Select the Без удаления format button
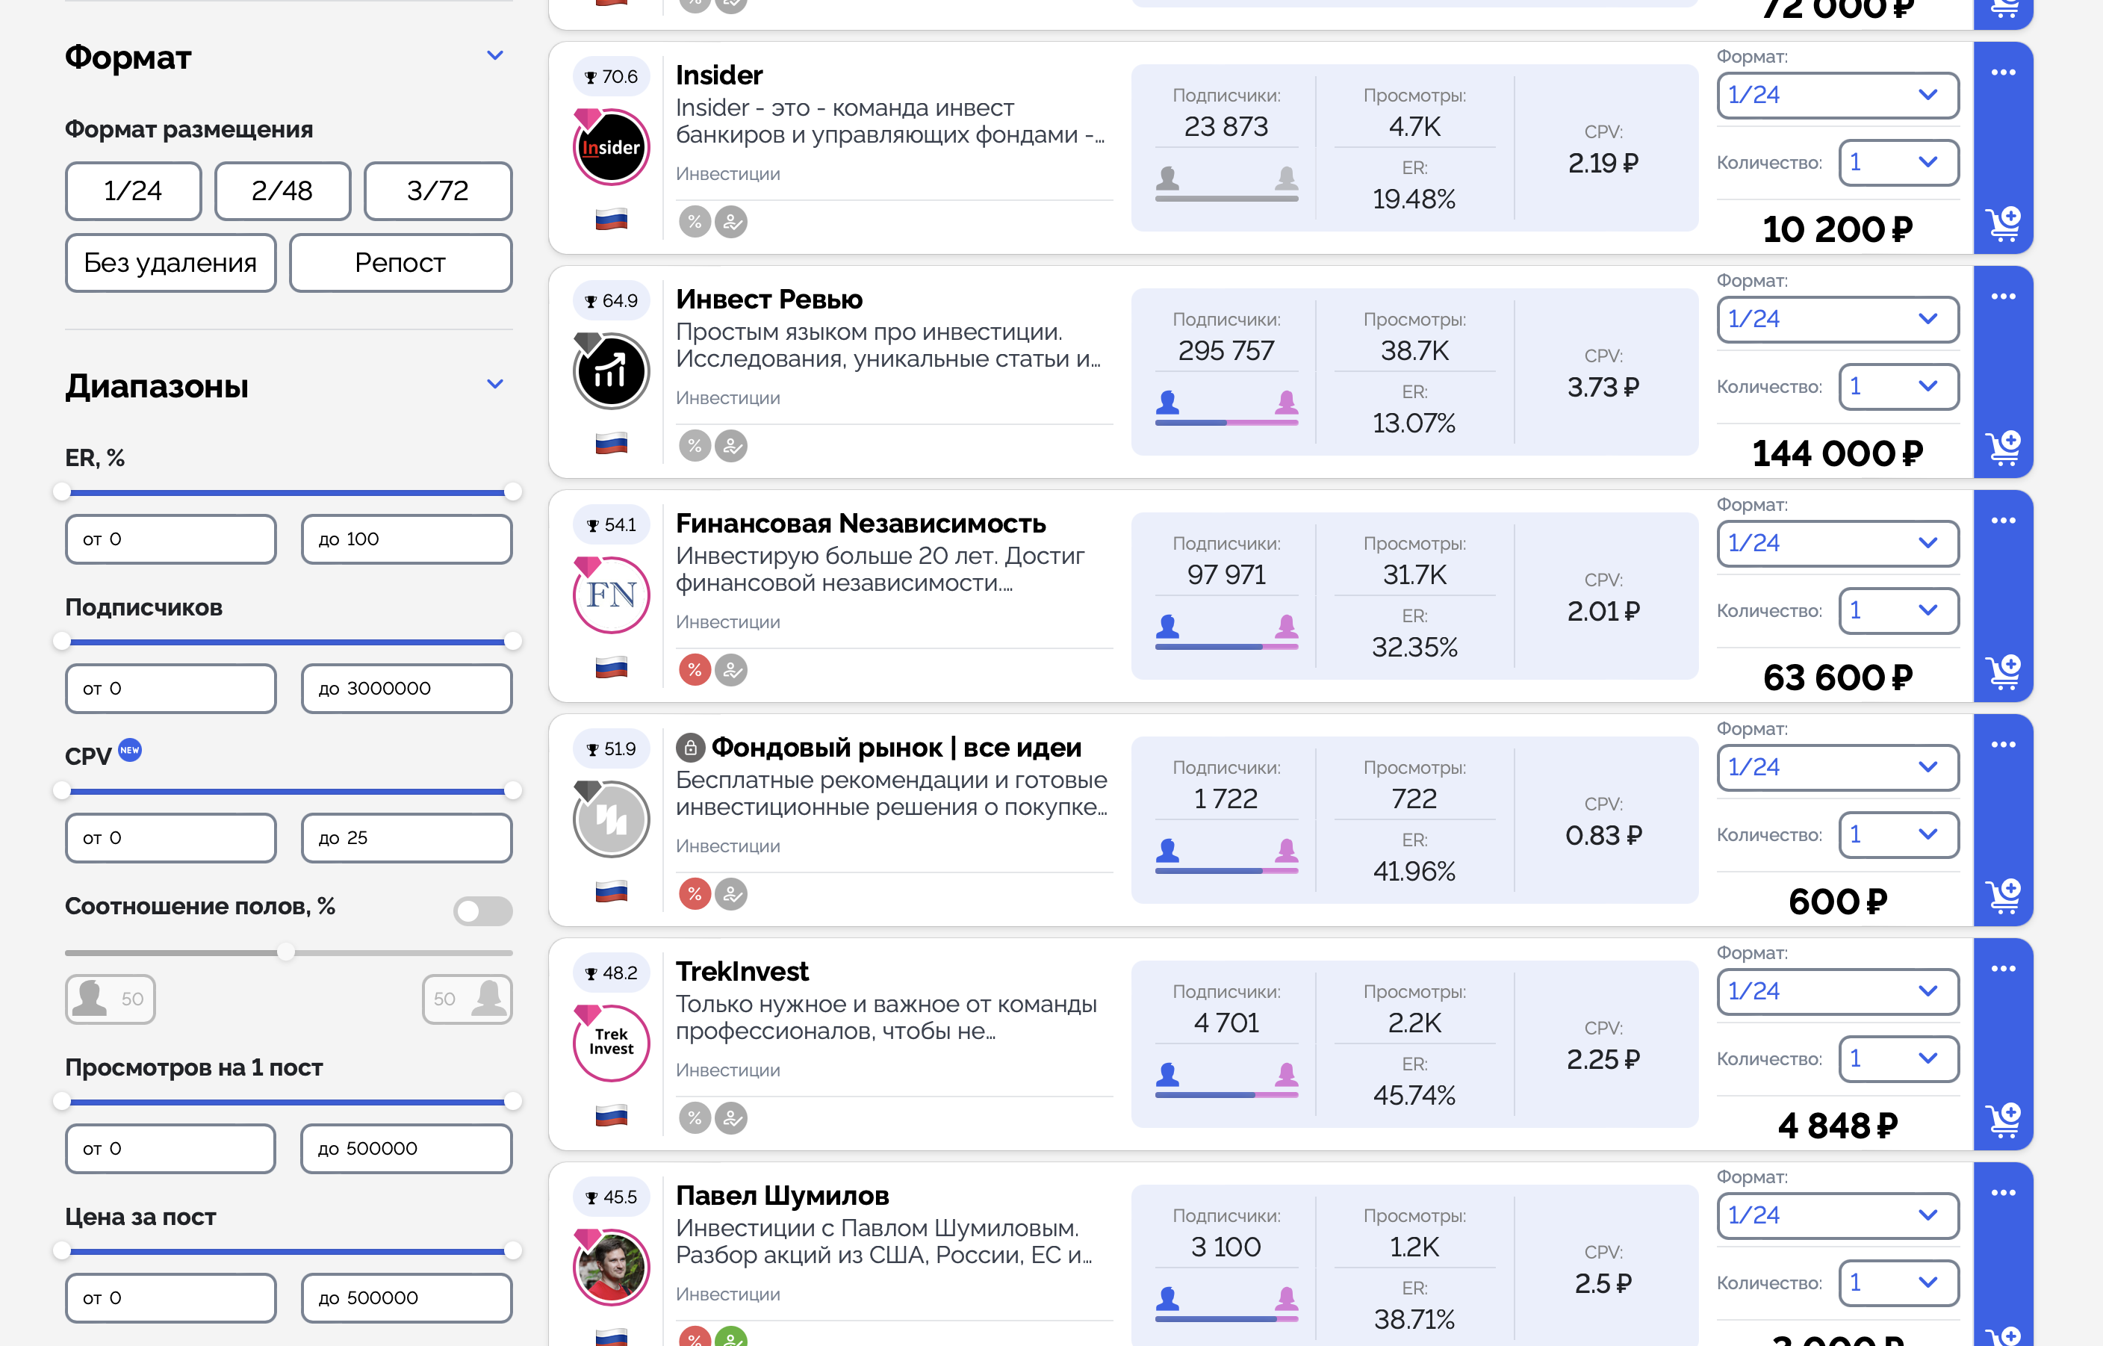 click(x=170, y=262)
